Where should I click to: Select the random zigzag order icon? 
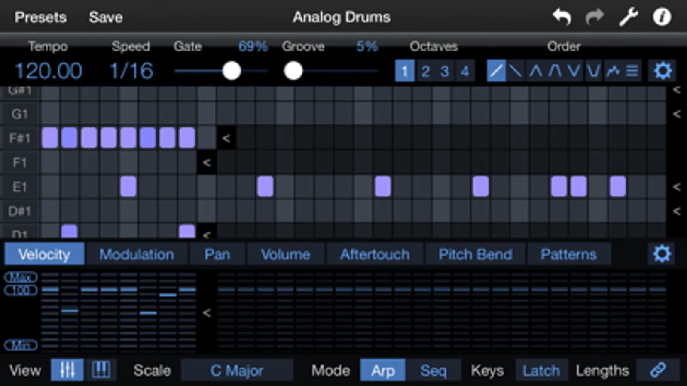pyautogui.click(x=613, y=71)
